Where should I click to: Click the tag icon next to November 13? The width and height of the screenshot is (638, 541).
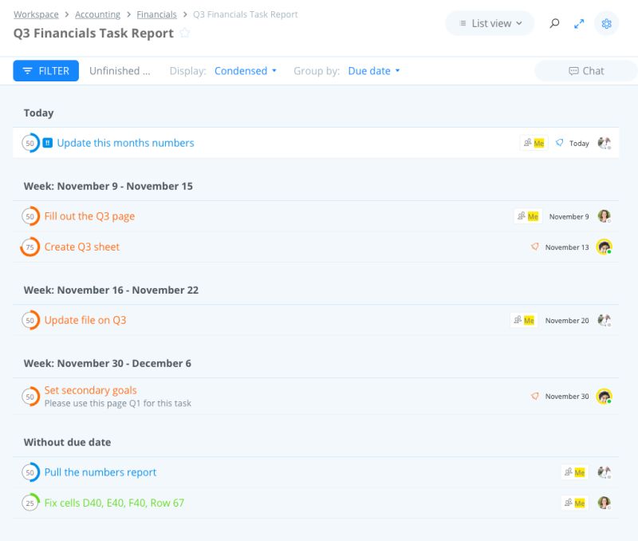535,247
